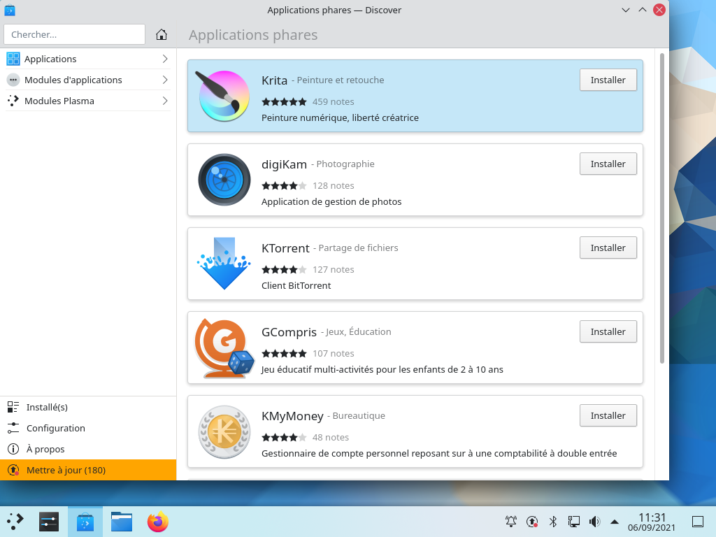Viewport: 716px width, 537px height.
Task: Click the digiKam title text
Action: [x=284, y=164]
